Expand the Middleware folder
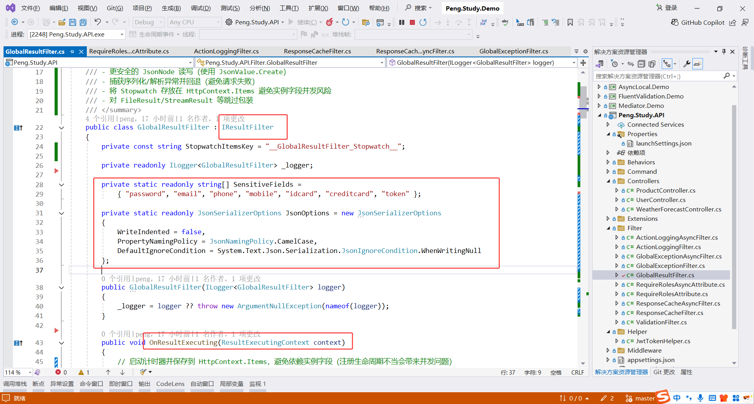 608,350
